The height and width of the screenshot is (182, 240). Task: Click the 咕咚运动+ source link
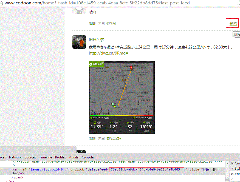114,138
